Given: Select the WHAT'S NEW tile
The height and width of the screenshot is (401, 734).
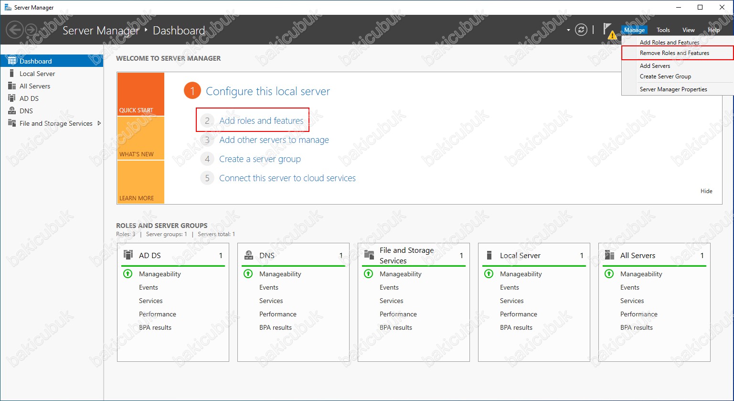Looking at the screenshot, I should click(x=140, y=138).
